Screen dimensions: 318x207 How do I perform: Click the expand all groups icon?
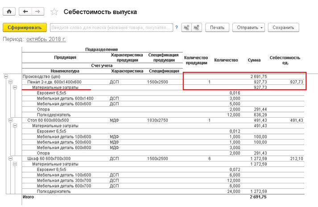(197, 28)
